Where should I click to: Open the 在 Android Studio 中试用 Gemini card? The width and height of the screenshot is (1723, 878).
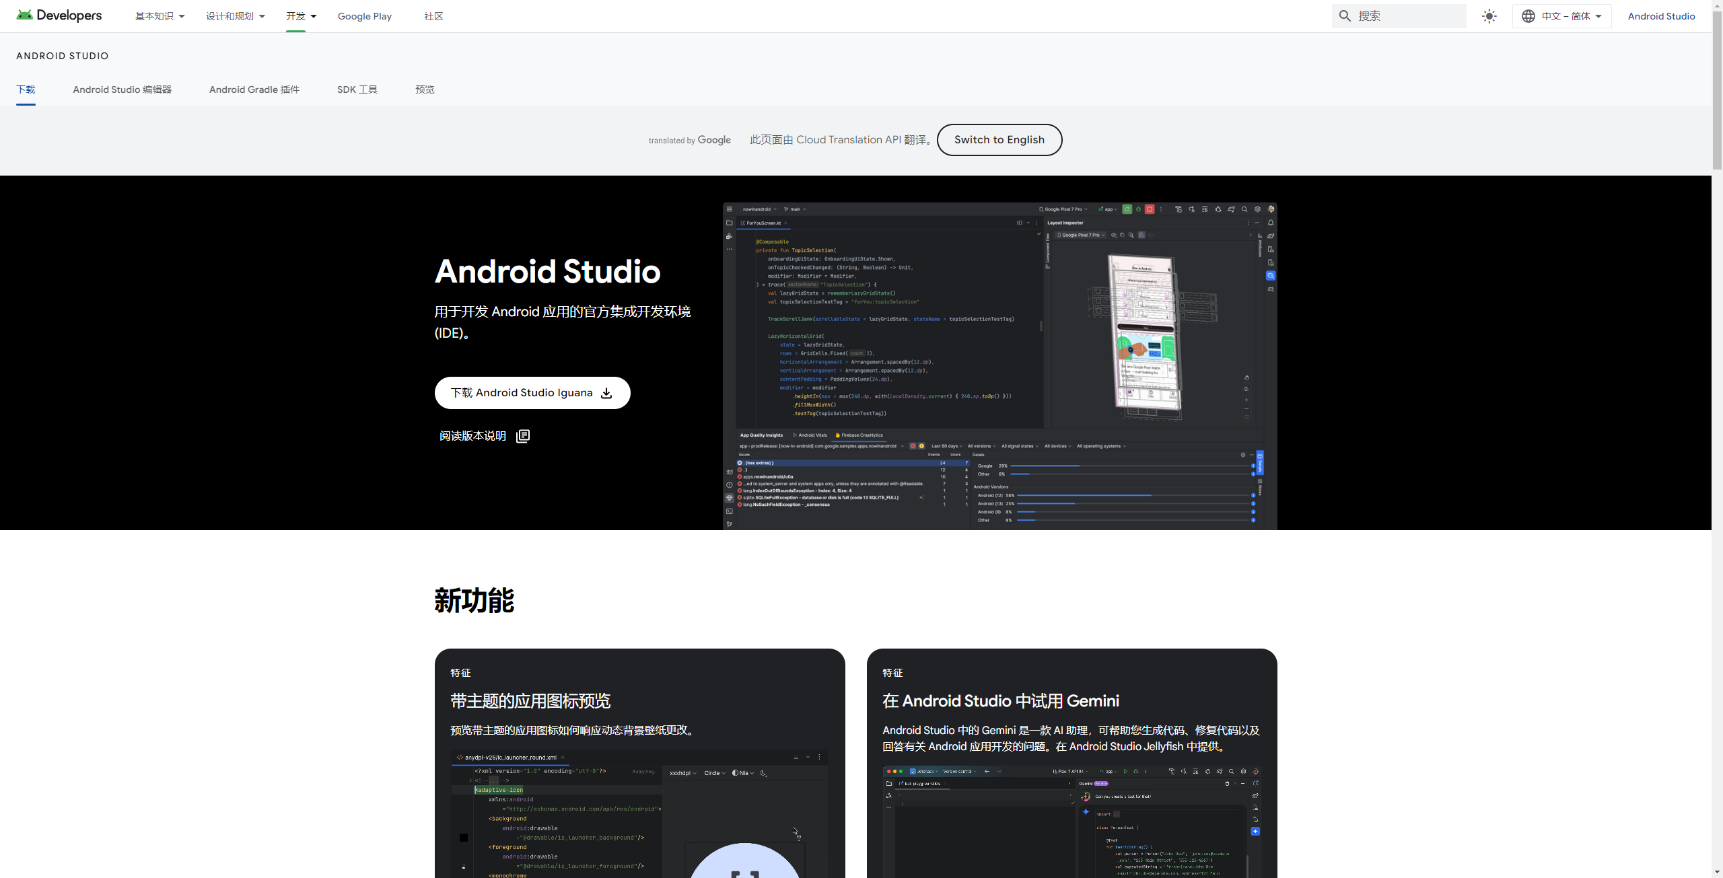point(1071,763)
